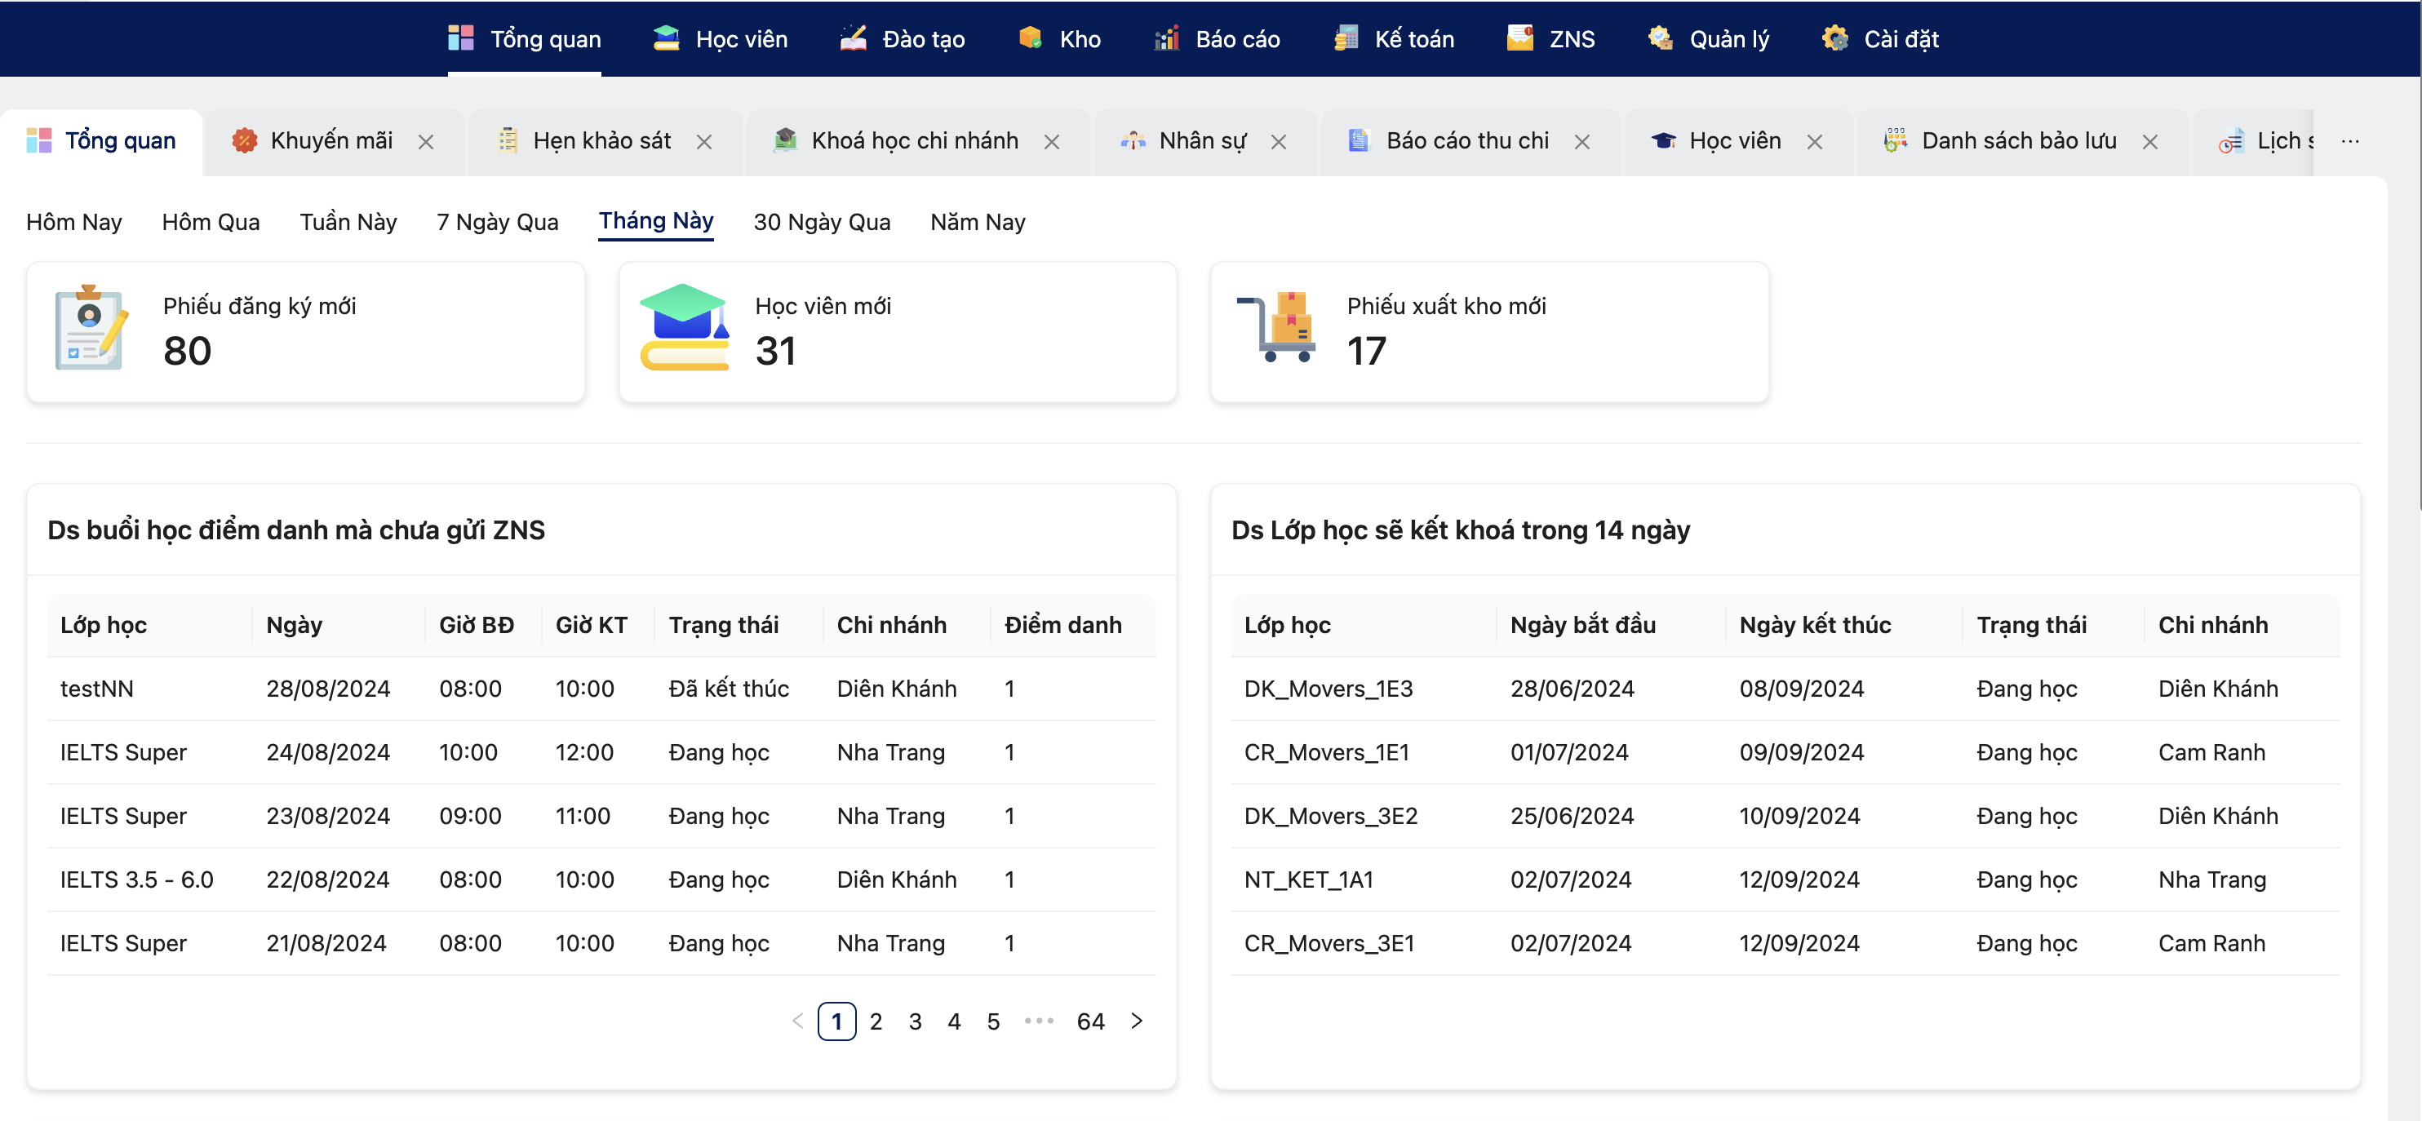The width and height of the screenshot is (2422, 1121).
Task: Go to last pagination page 64
Action: [1091, 1021]
